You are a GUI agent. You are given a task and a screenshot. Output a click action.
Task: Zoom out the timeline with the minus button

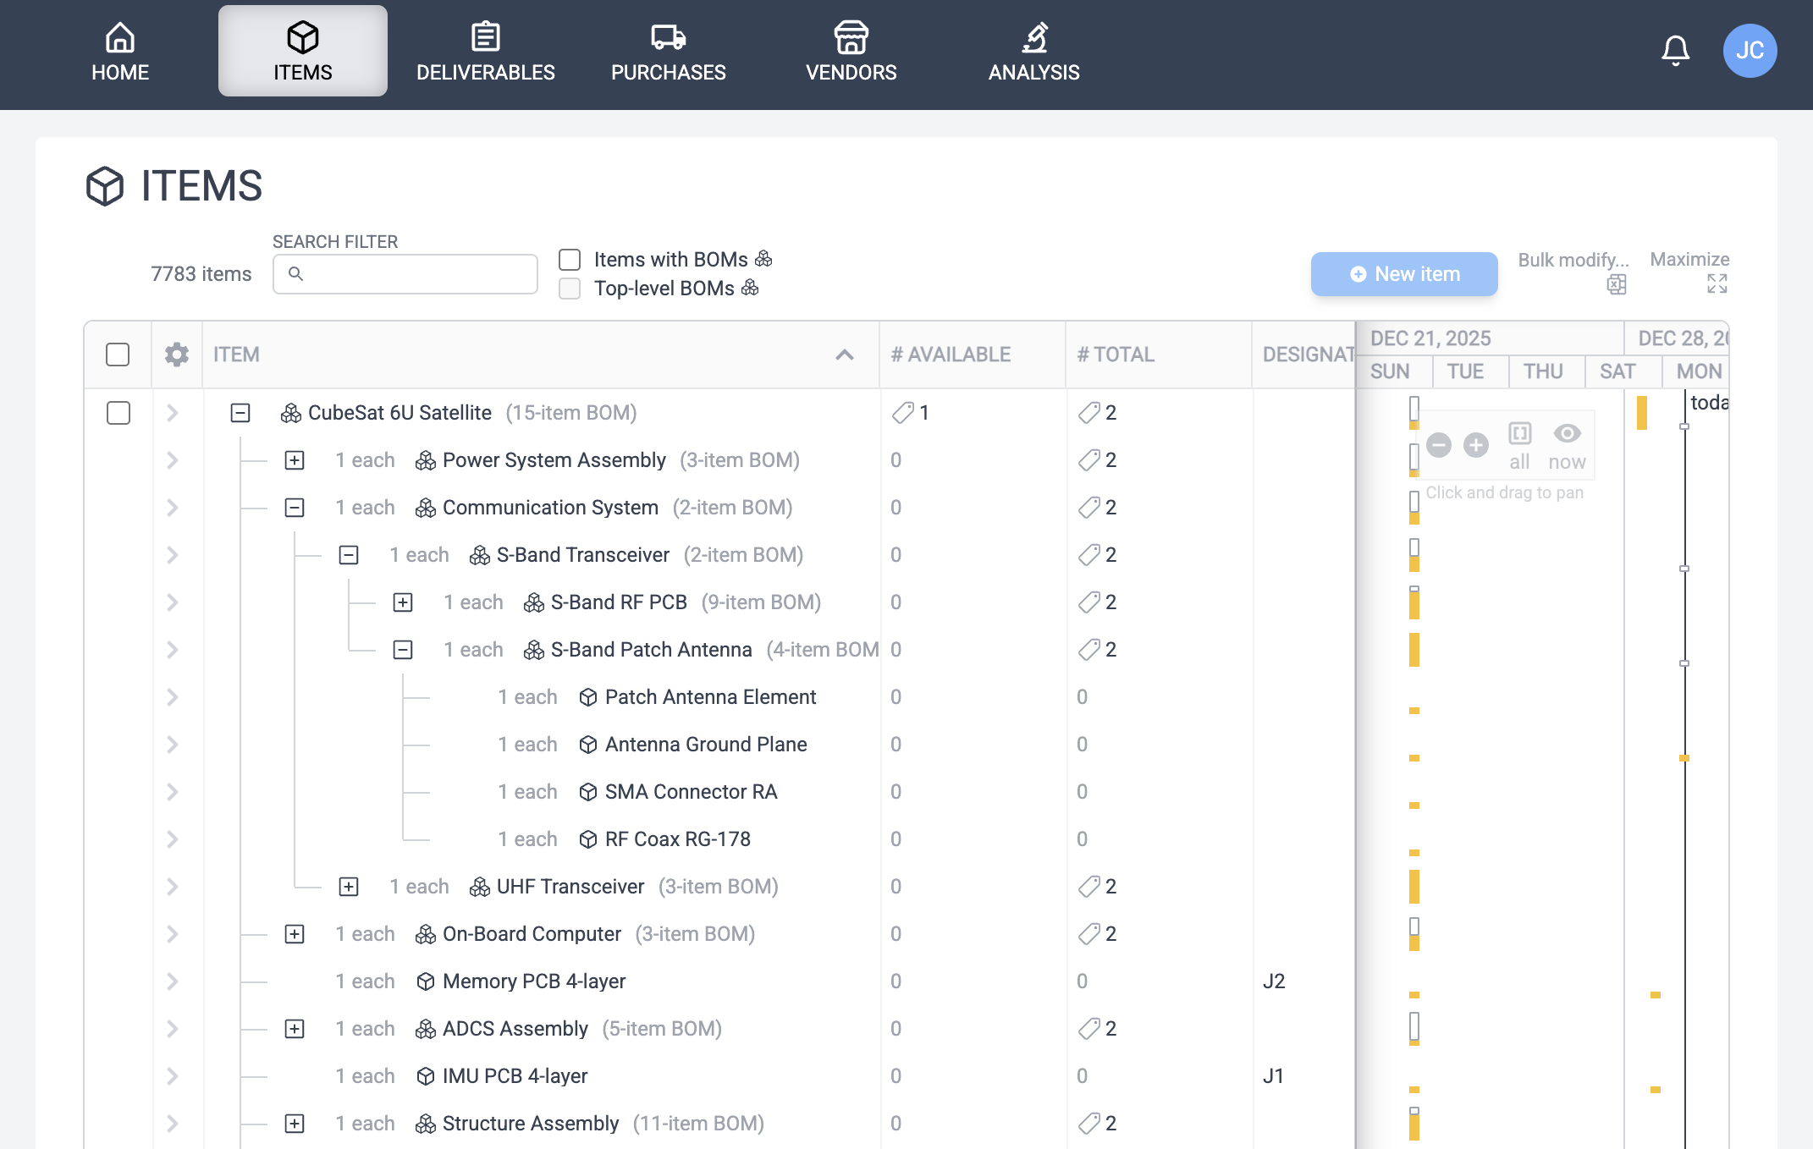coord(1439,444)
